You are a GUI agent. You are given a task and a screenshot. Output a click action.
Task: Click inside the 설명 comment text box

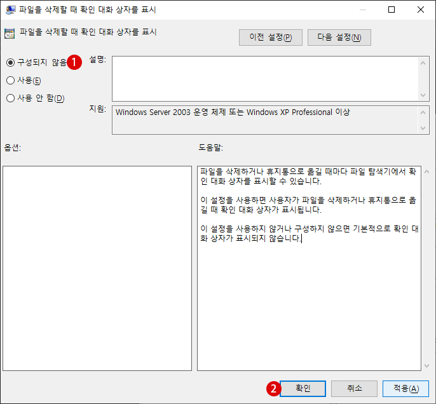pyautogui.click(x=266, y=79)
